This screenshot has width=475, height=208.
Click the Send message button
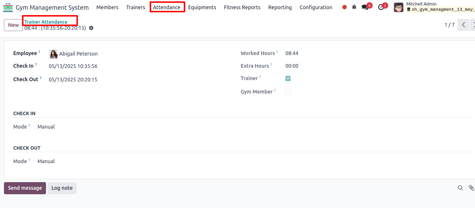click(25, 188)
